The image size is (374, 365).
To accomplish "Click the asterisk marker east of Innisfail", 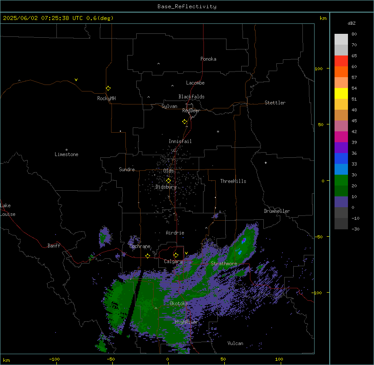I will click(218, 131).
